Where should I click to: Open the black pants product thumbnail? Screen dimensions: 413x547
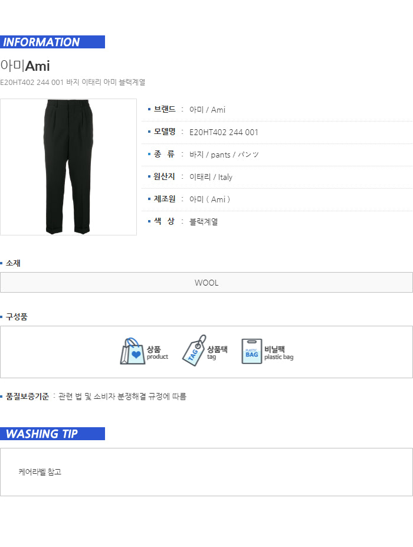pyautogui.click(x=68, y=167)
